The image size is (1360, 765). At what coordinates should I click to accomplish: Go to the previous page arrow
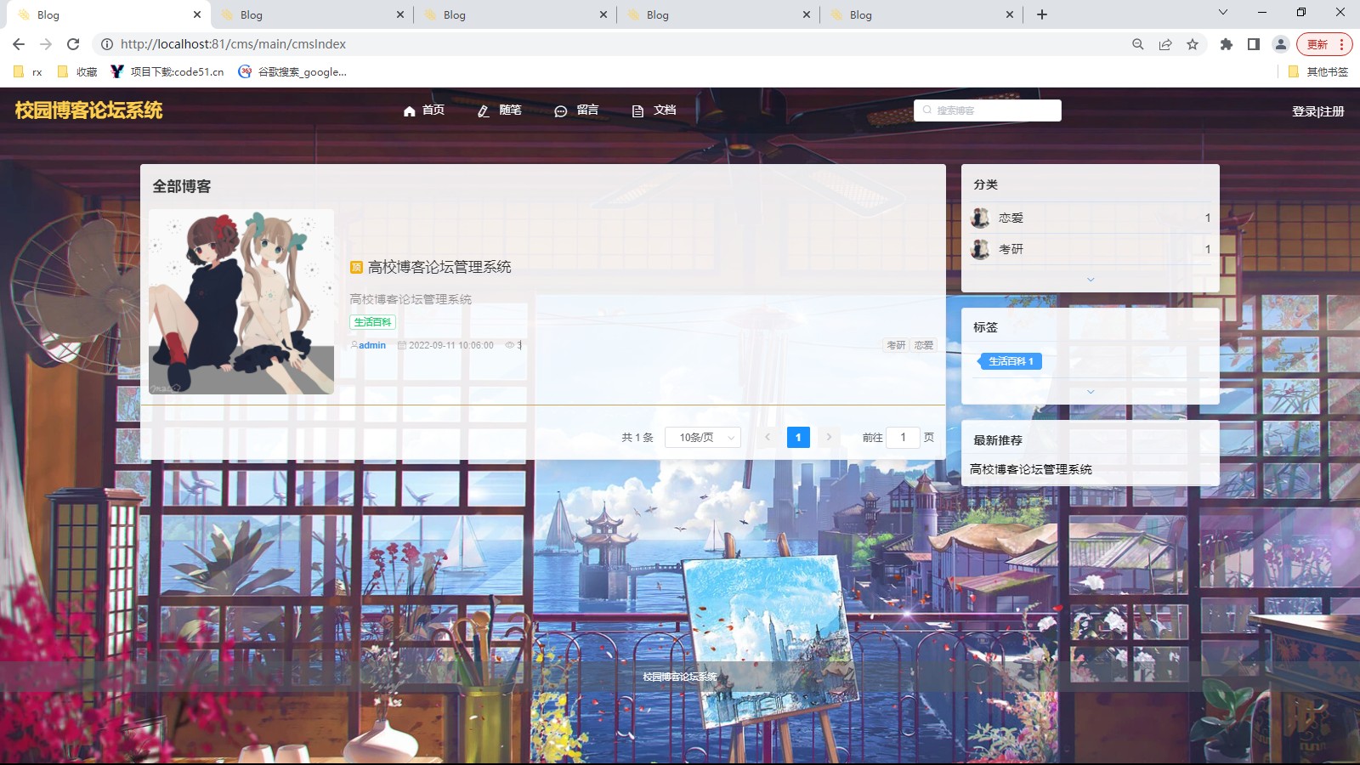coord(768,437)
